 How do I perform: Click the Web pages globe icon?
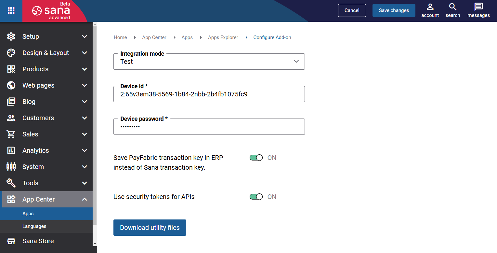point(11,85)
